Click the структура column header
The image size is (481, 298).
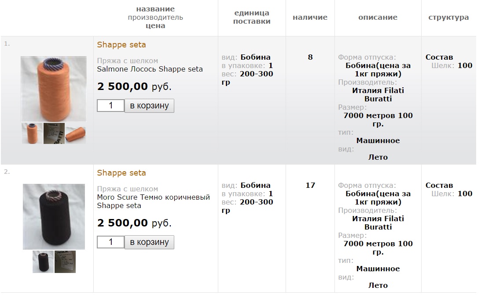tap(448, 18)
